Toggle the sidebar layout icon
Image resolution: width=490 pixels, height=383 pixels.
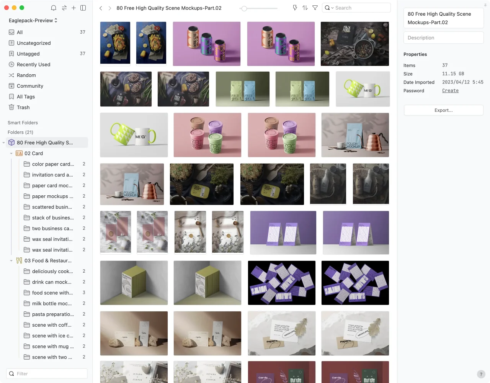(83, 8)
